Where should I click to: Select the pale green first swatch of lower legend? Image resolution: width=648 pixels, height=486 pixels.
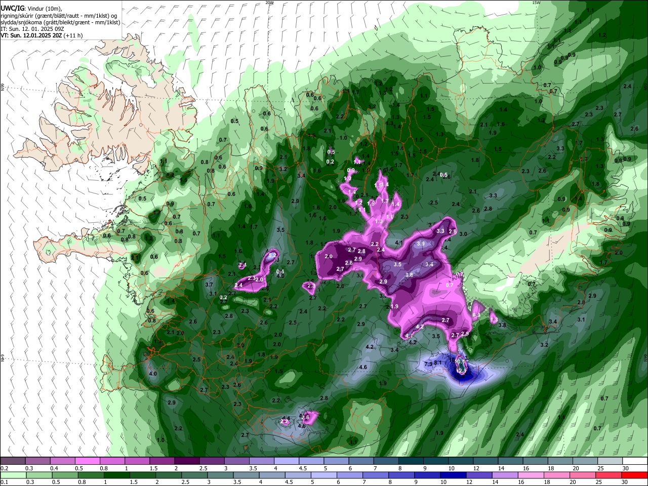click(13, 475)
